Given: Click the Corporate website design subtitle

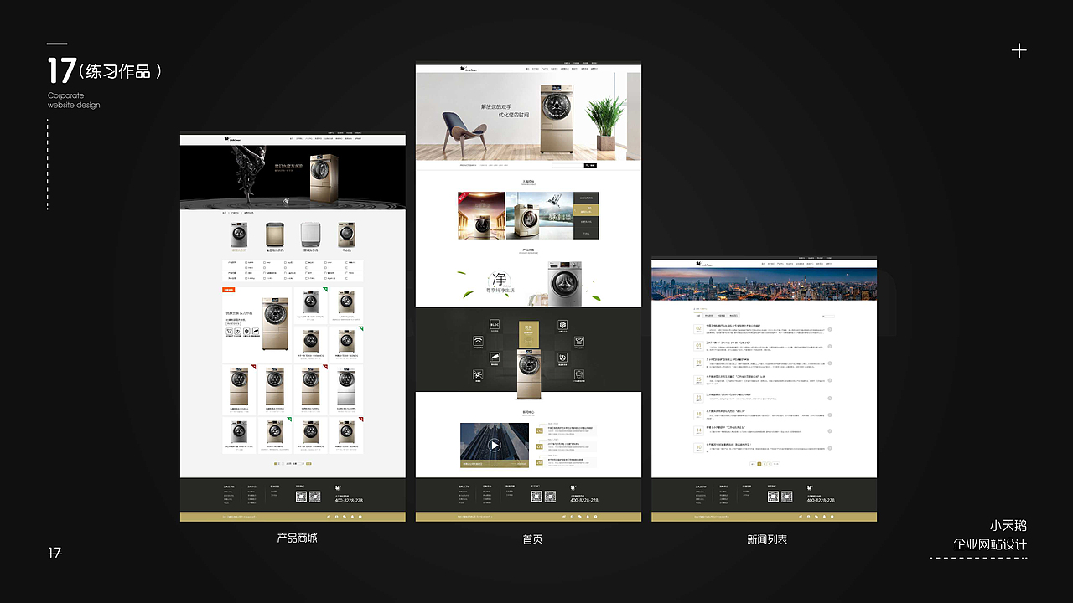Looking at the screenshot, I should 74,100.
